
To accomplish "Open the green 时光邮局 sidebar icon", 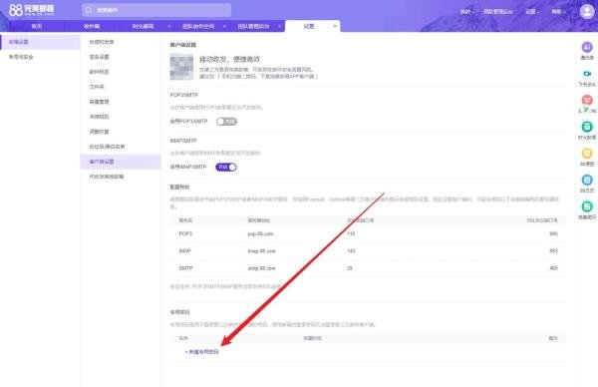I will pos(587,127).
